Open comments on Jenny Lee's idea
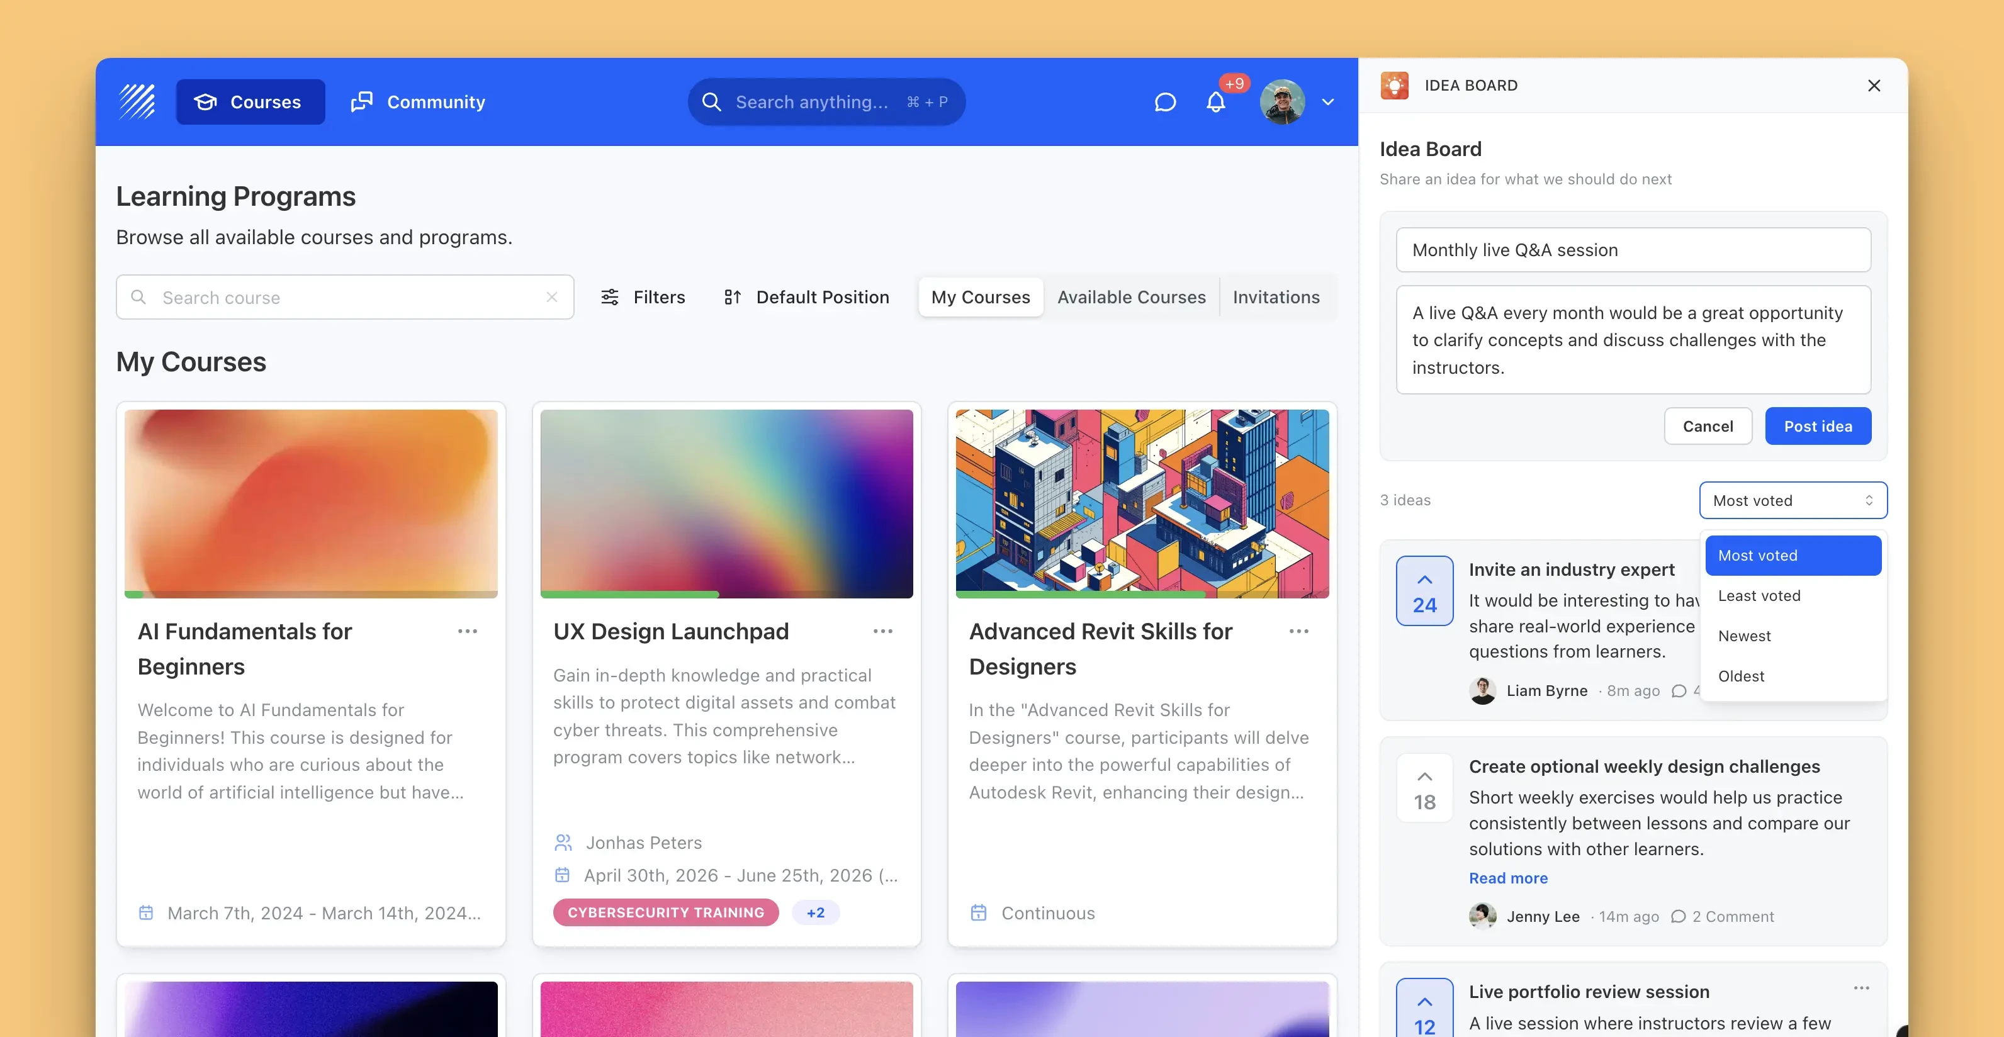The image size is (2004, 1037). pos(1678,916)
